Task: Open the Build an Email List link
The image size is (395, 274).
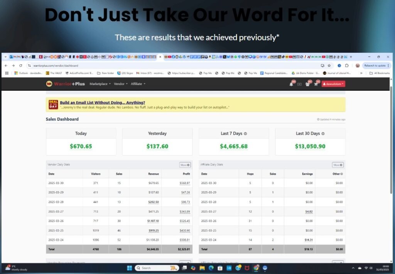Action: coord(102,103)
